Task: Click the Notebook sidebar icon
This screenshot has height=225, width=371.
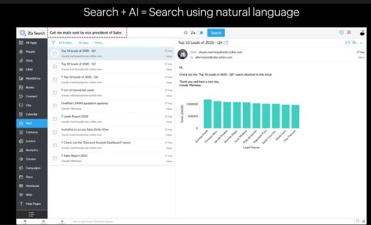Action: tap(21, 186)
